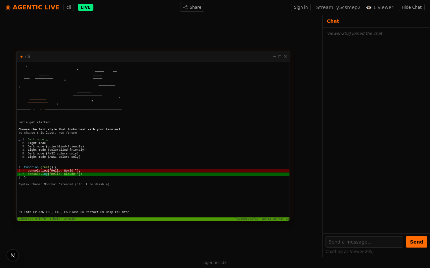Click the share icon in the header

pos(185,7)
